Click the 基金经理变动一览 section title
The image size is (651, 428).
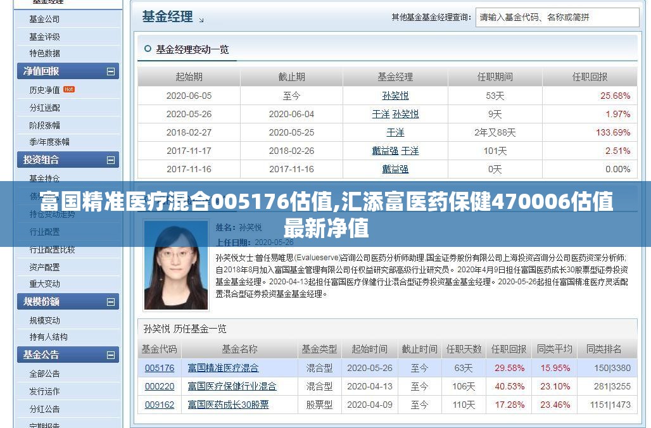[193, 50]
